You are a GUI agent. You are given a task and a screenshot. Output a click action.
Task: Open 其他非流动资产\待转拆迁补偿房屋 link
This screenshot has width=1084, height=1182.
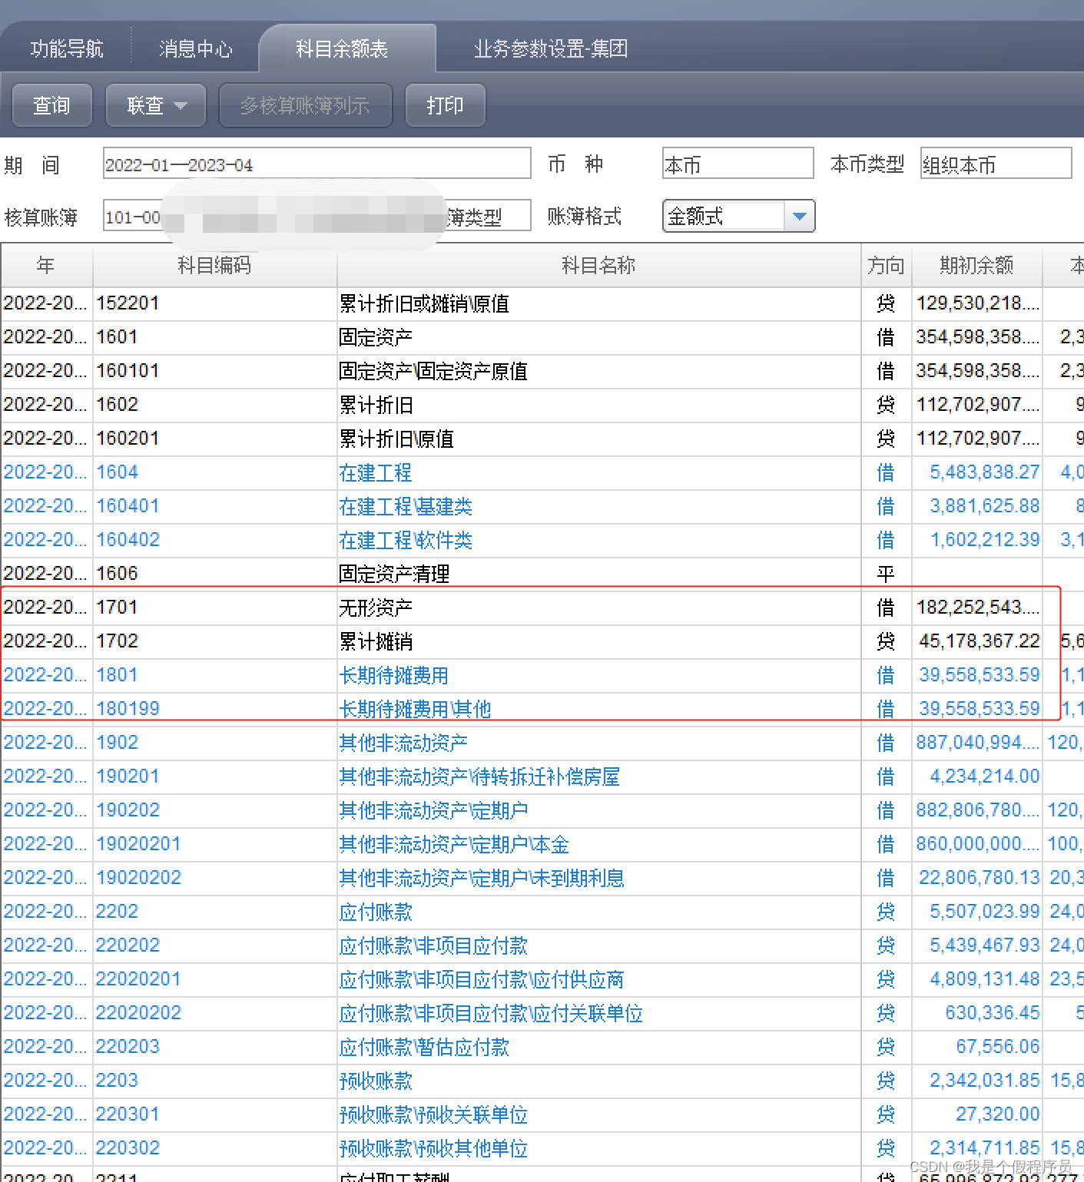pyautogui.click(x=479, y=777)
